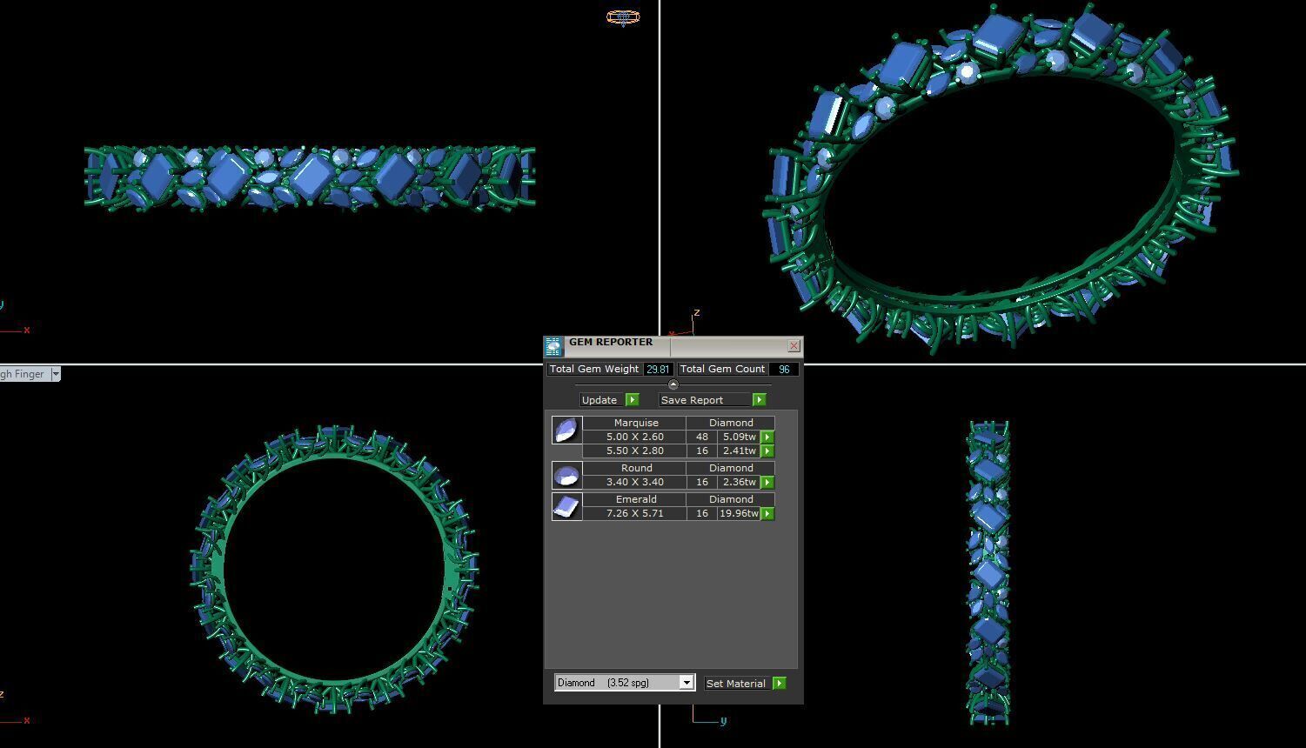The height and width of the screenshot is (748, 1306).
Task: Click the Marquise header label
Action: (636, 423)
